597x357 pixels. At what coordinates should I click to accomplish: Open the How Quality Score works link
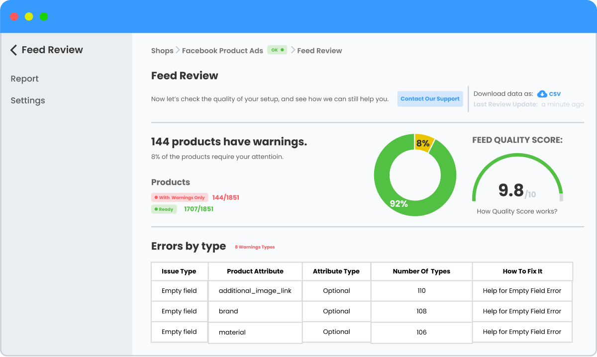(x=517, y=211)
